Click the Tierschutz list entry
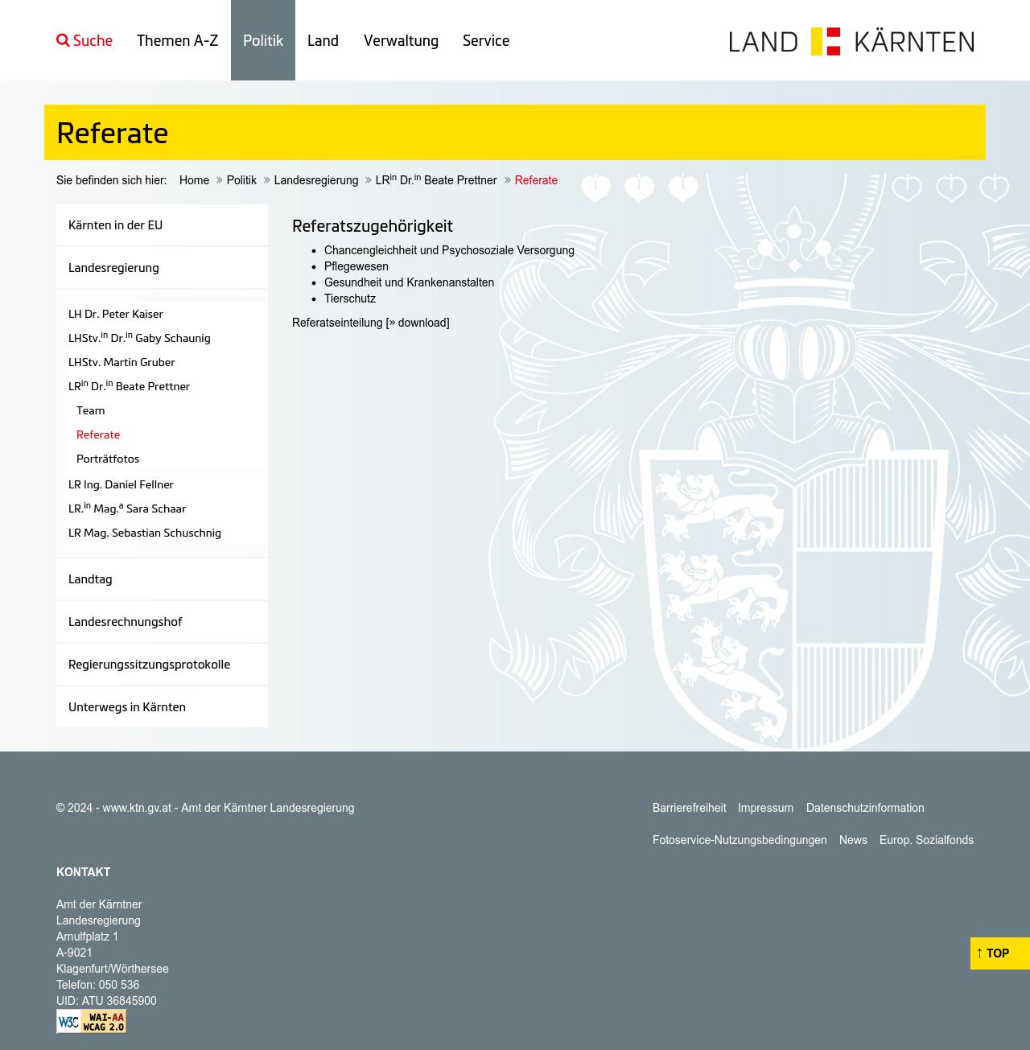 tap(350, 299)
